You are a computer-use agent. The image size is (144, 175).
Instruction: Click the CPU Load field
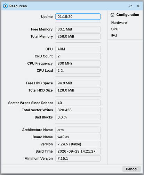tap(78, 70)
